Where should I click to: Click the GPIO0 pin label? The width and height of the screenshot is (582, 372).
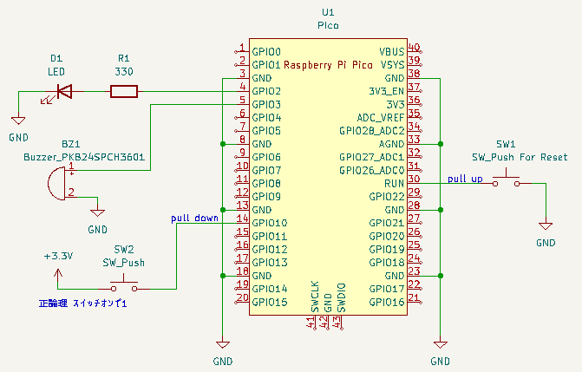[266, 52]
